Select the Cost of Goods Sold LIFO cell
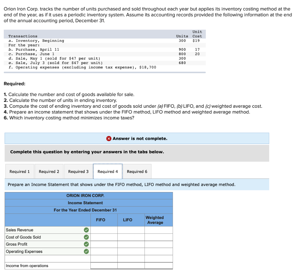The image size is (296, 272). click(x=131, y=237)
